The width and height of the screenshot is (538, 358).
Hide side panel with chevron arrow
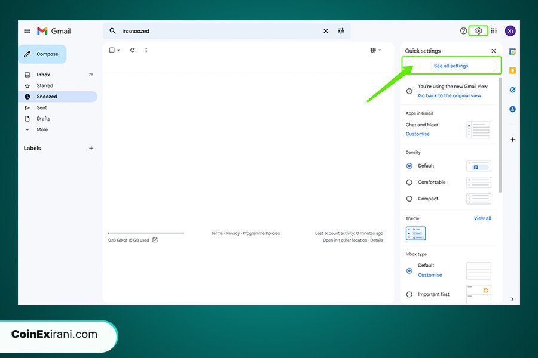point(512,299)
